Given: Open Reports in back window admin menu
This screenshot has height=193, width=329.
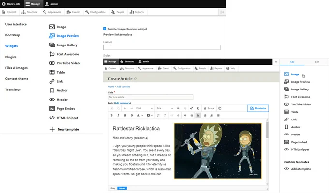Looking at the screenshot, I should coord(136,12).
